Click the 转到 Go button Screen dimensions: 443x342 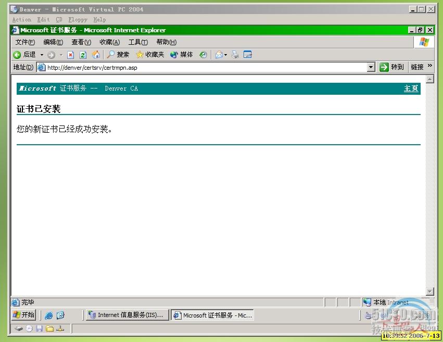tap(391, 67)
